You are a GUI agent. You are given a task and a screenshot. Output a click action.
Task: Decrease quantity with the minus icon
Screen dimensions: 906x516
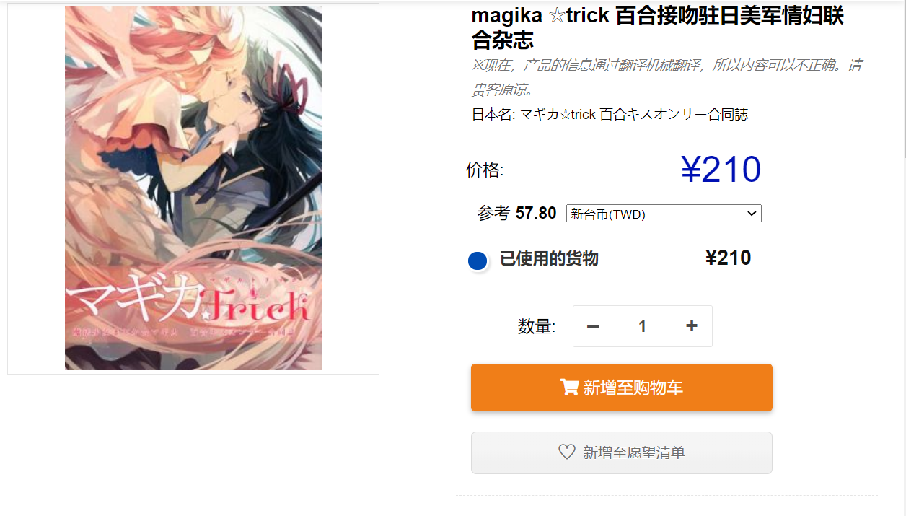(593, 326)
